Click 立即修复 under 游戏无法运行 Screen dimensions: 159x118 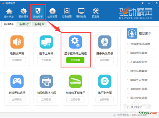[17, 99]
